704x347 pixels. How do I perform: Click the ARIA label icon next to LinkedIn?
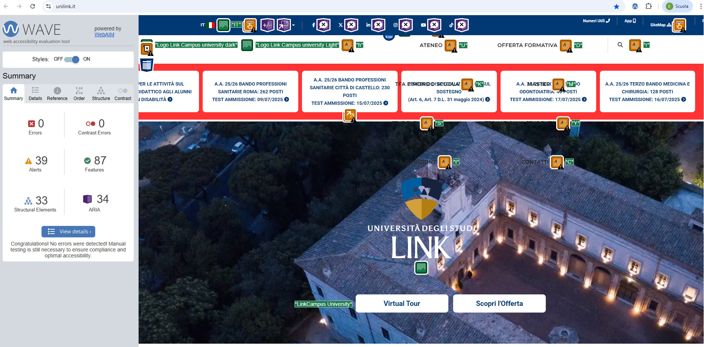[x=378, y=25]
